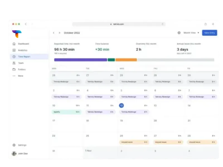This screenshot has height=167, width=223.
Task: Open the John Doe profile menu
Action: (x=20, y=154)
